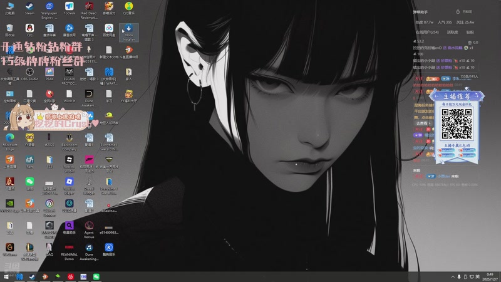Screen dimensions: 501x282
Task: Open the ToDesk desktop shortcut
Action: tap(69, 8)
